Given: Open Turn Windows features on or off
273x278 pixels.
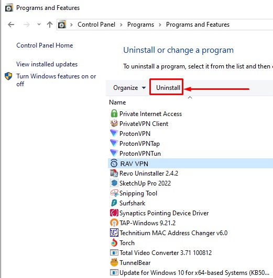Looking at the screenshot, I should coord(56,80).
